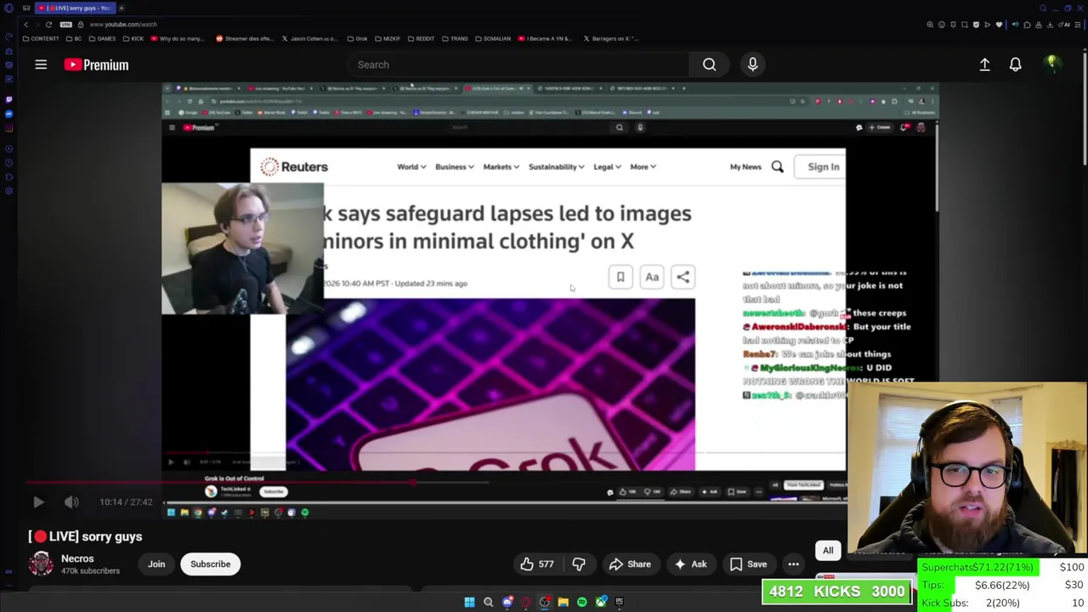Image resolution: width=1088 pixels, height=612 pixels.
Task: Expand the More menu on Reuters
Action: click(x=643, y=167)
